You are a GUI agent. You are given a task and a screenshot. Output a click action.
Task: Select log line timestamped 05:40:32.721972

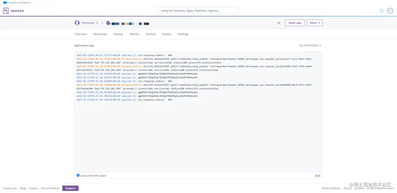[124, 55]
